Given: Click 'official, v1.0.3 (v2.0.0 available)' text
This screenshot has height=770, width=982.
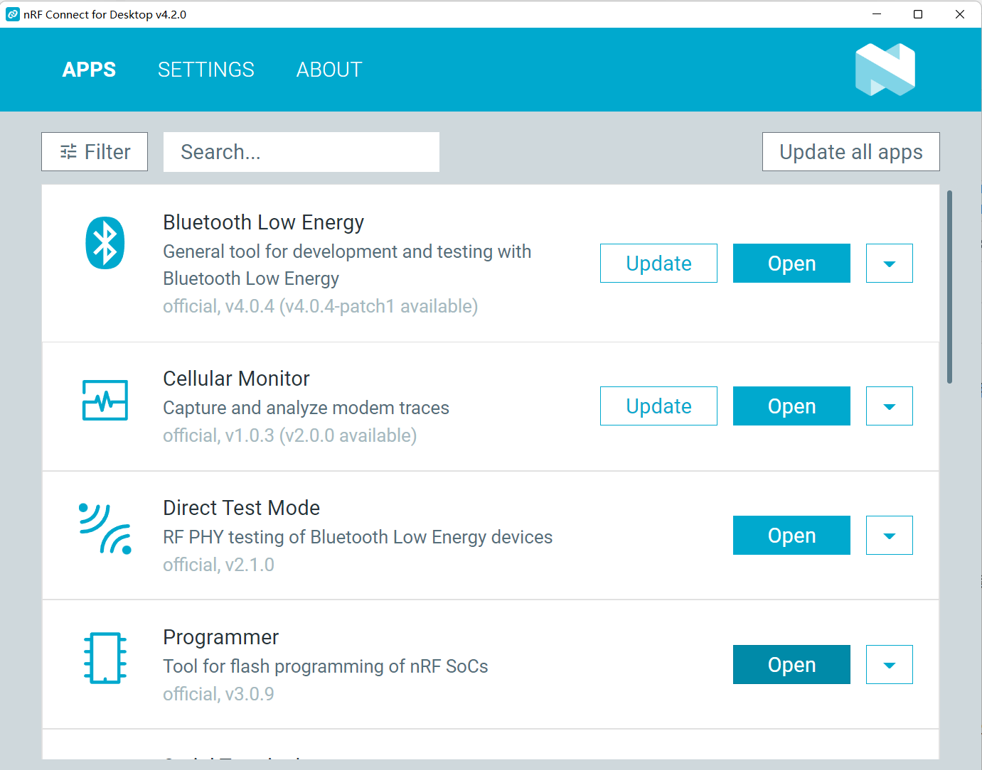Looking at the screenshot, I should pos(289,435).
